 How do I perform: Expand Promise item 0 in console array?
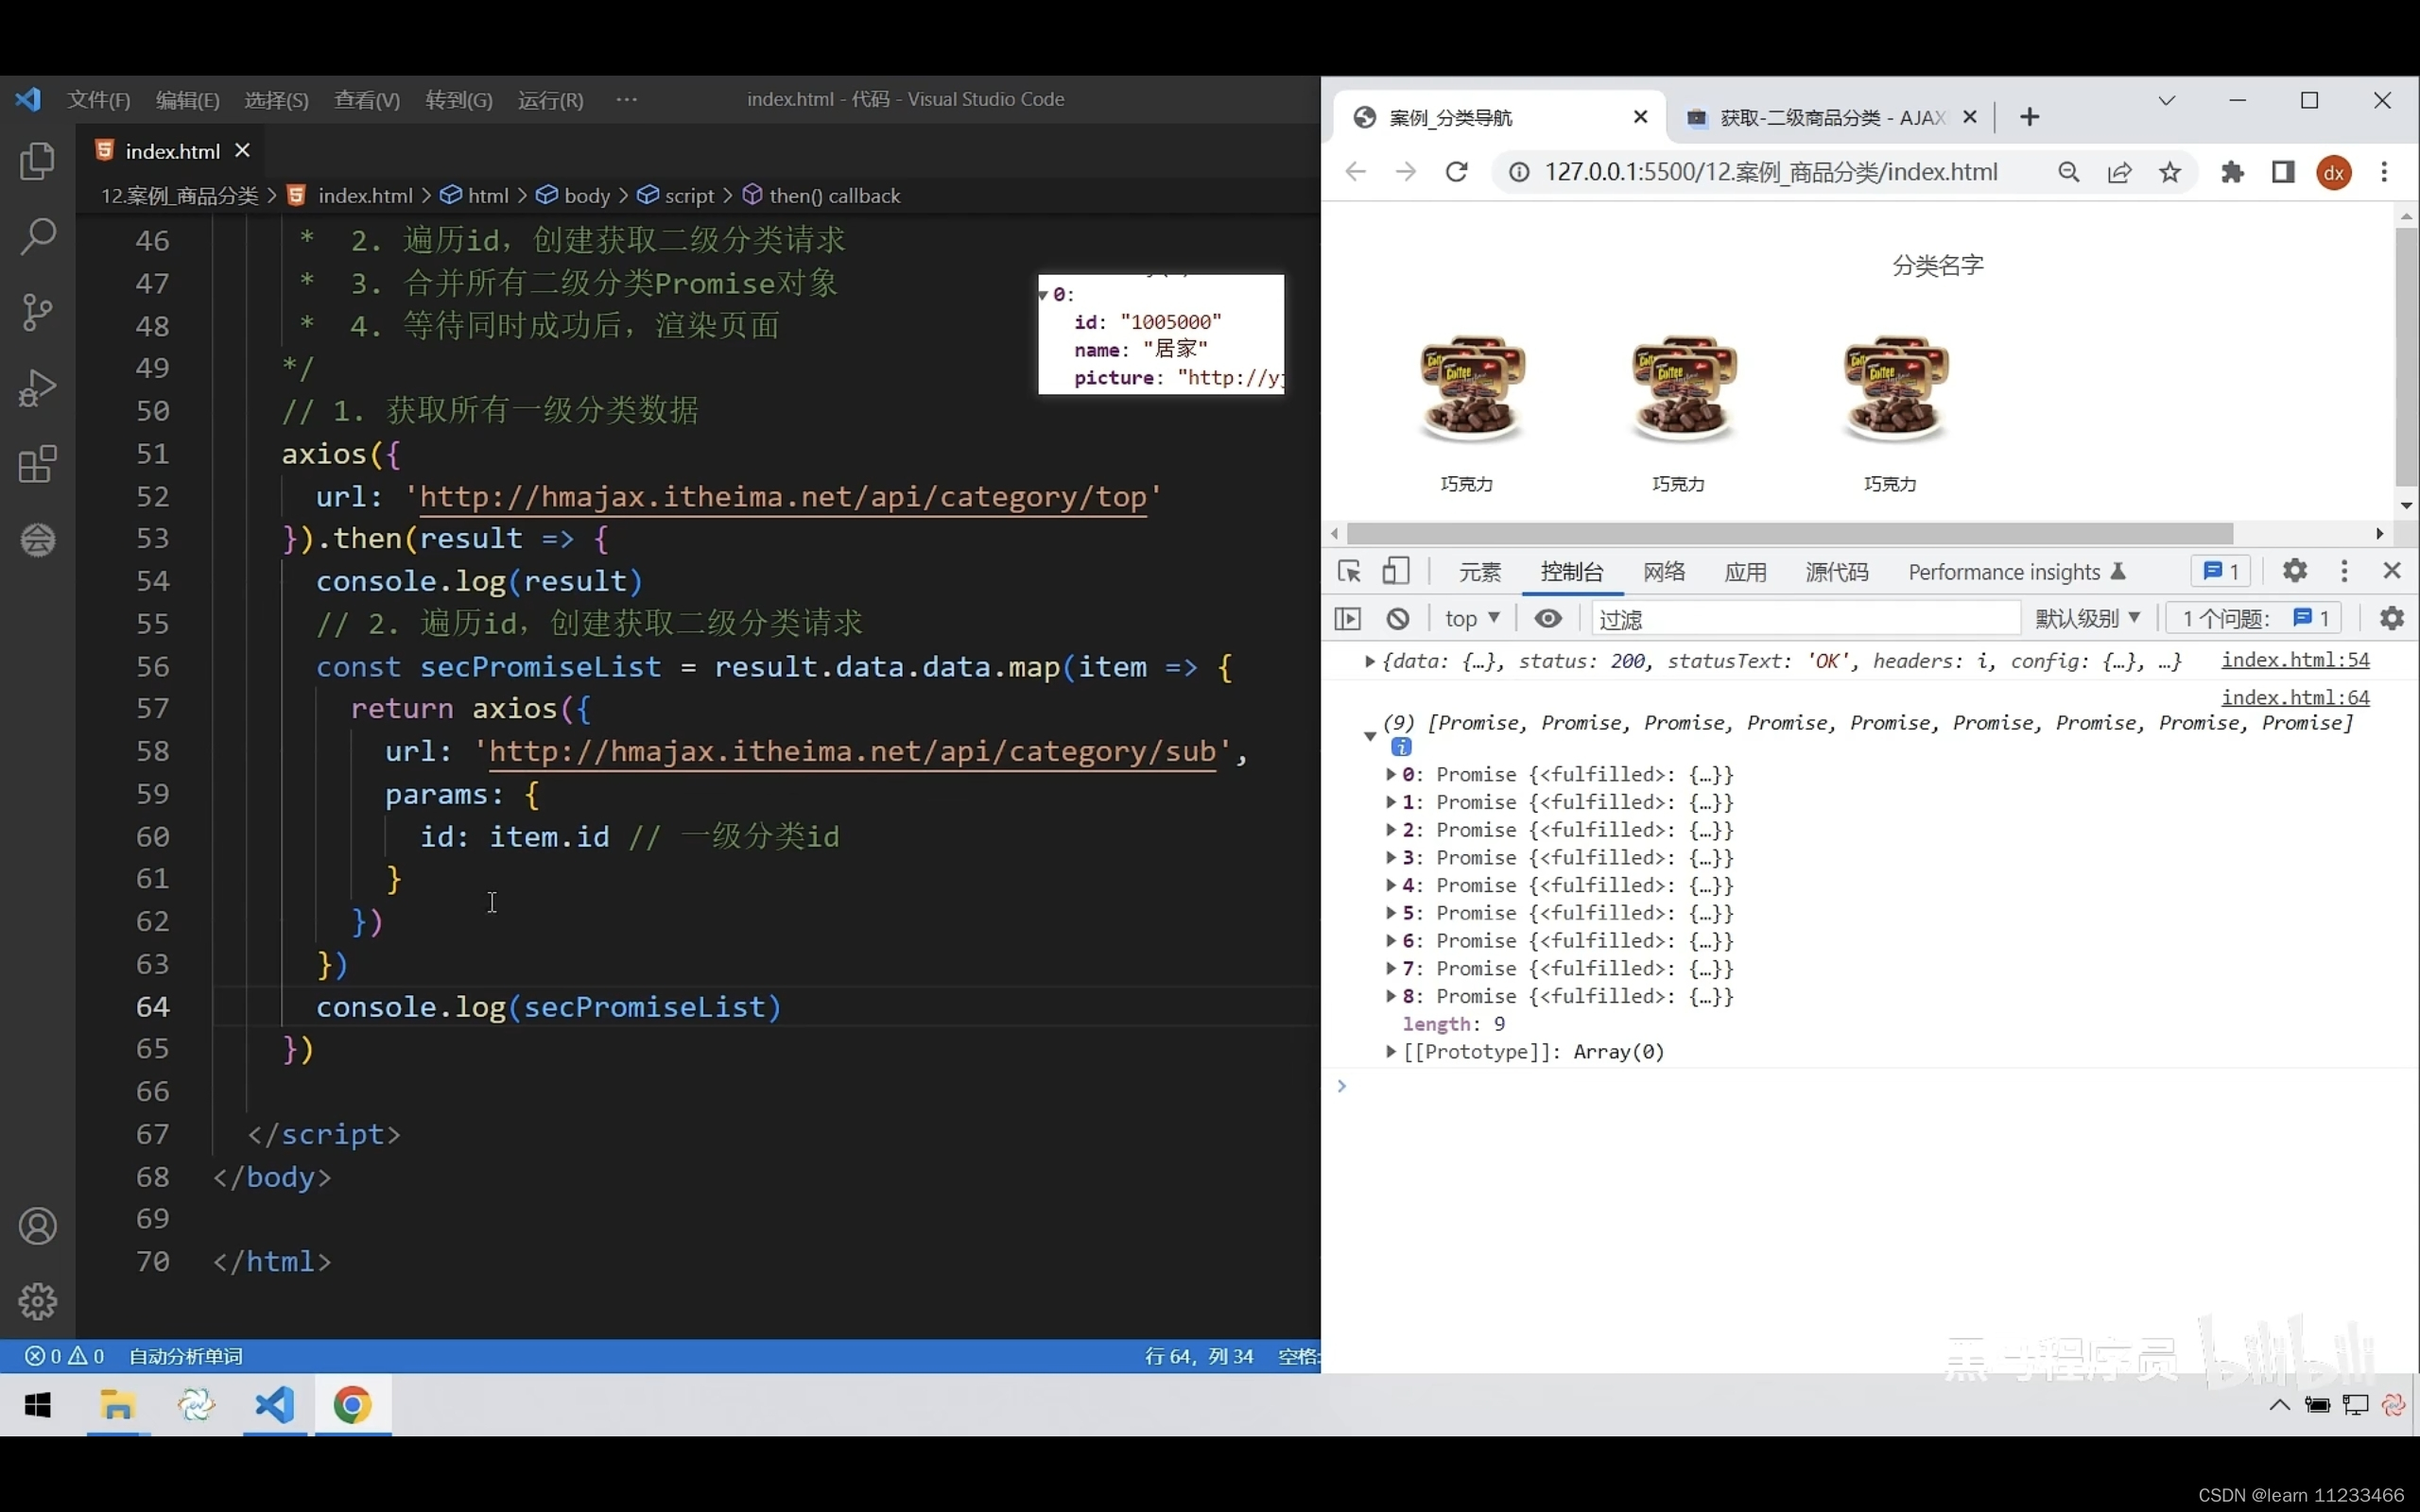pyautogui.click(x=1391, y=774)
